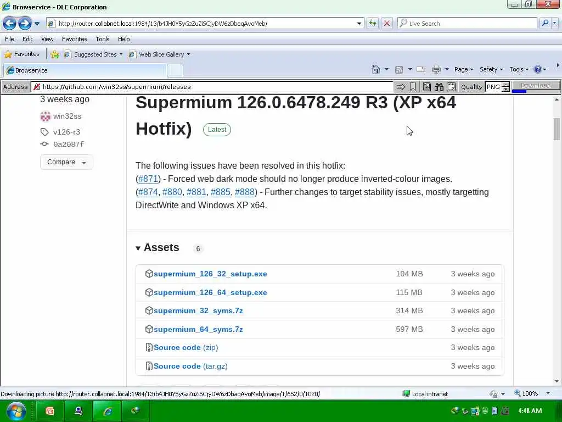The width and height of the screenshot is (562, 422).
Task: Click the Read Mail envelope icon
Action: click(421, 69)
